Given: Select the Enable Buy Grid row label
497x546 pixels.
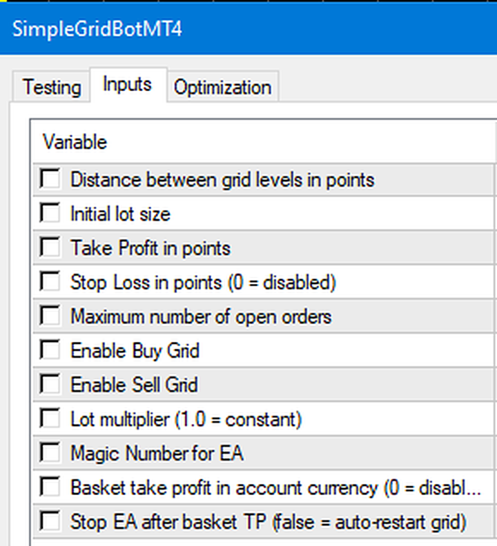Looking at the screenshot, I should tap(135, 351).
